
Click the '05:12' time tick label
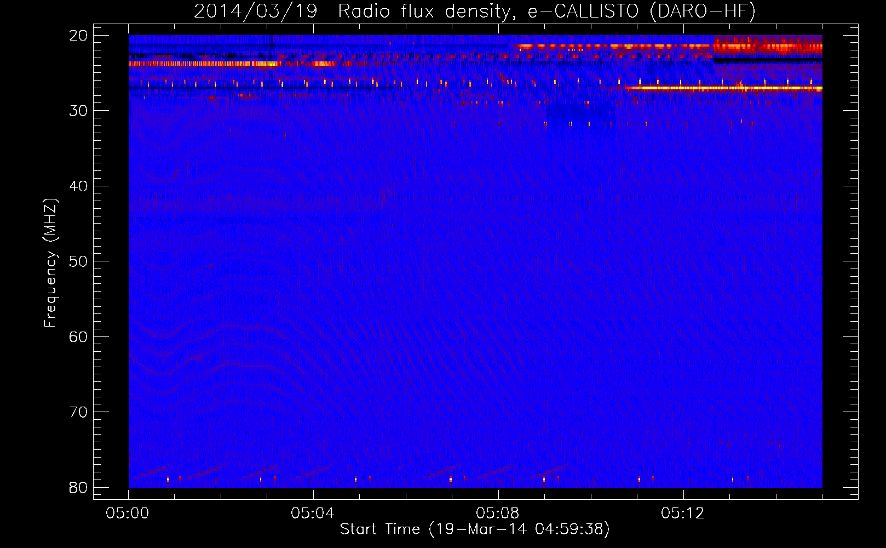pos(683,513)
